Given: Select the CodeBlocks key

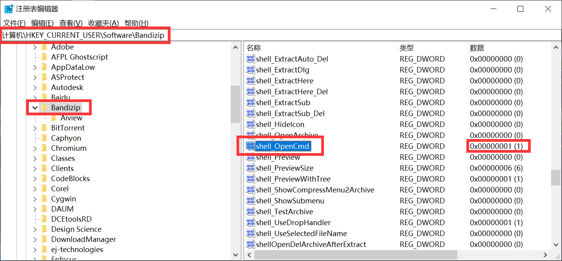Looking at the screenshot, I should tap(70, 179).
